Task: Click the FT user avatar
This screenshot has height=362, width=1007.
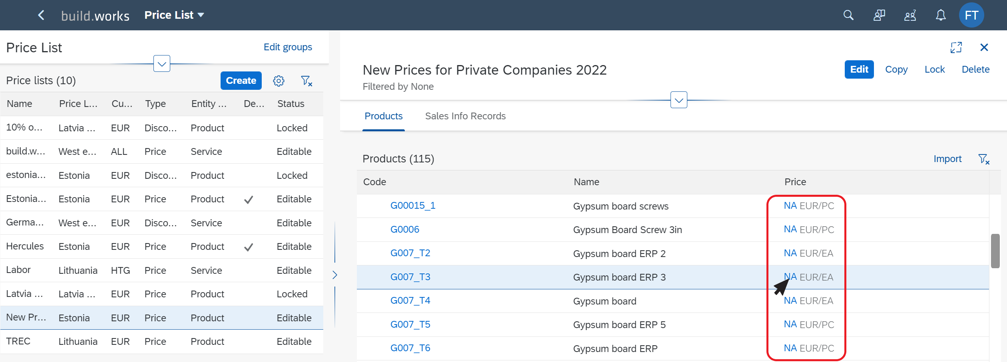Action: 971,15
